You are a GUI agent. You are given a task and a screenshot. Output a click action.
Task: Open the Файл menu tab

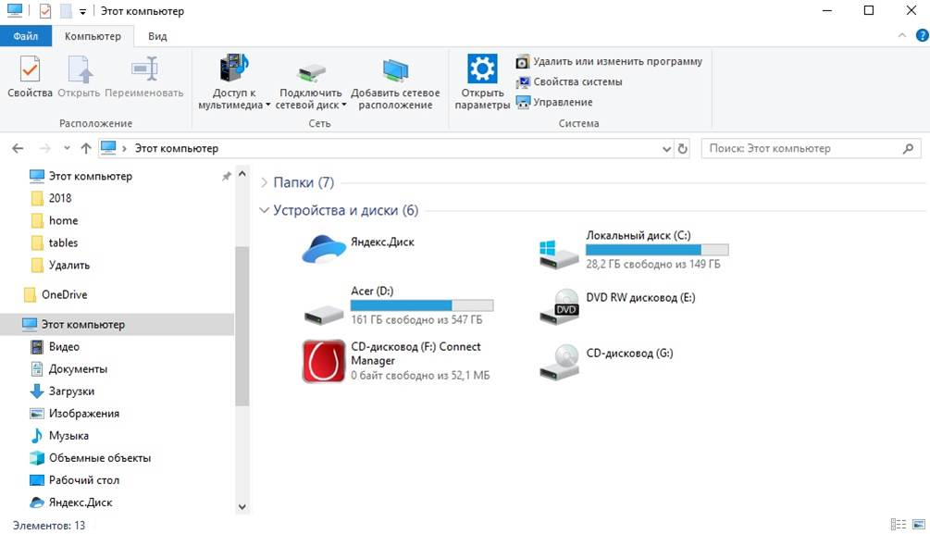click(x=26, y=36)
